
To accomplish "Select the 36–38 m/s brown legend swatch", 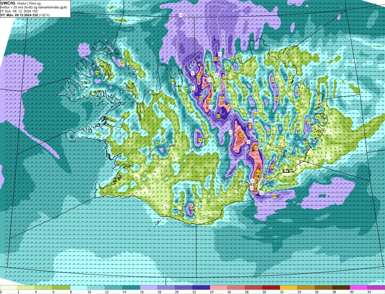I will click(x=324, y=288).
